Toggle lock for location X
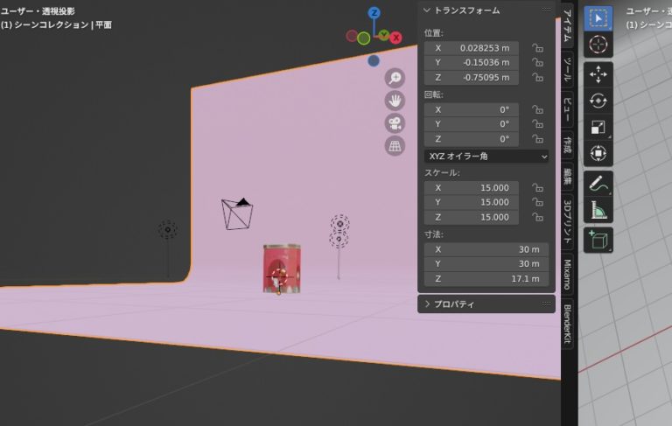 click(x=537, y=48)
